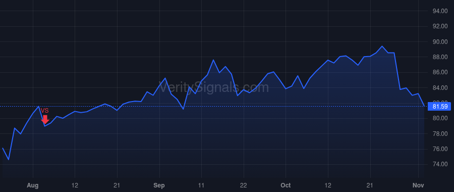Click the Aug date axis label
The height and width of the screenshot is (192, 454).
33,185
